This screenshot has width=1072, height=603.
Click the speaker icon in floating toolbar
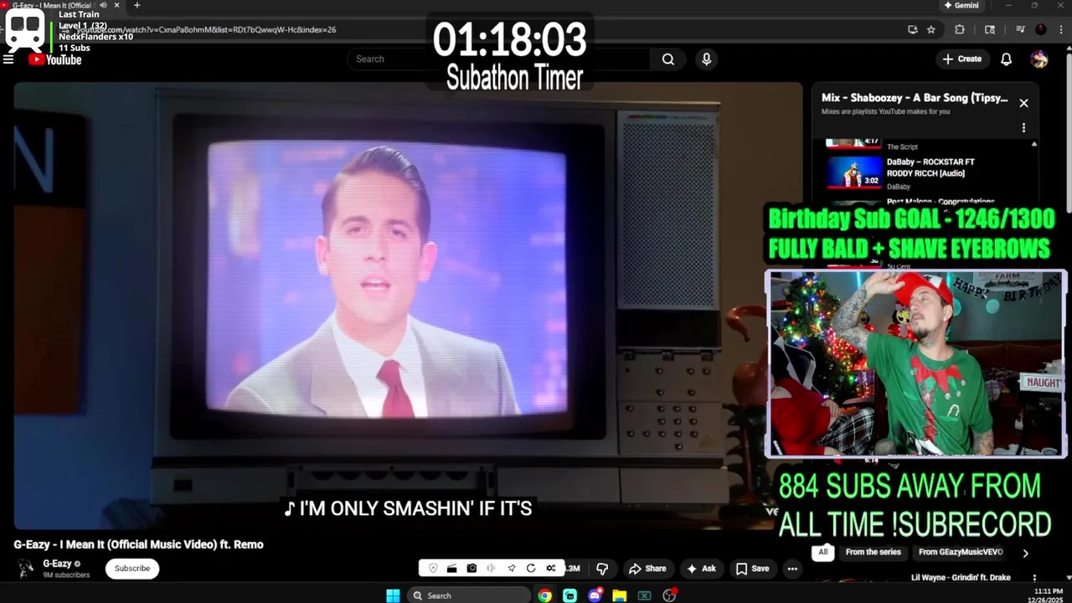[x=492, y=569]
